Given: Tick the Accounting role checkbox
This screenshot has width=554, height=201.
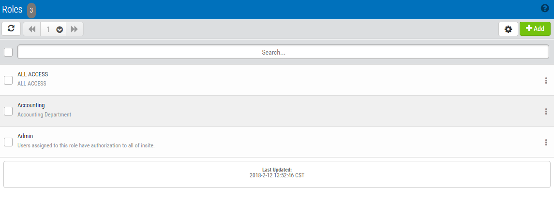Looking at the screenshot, I should click(x=8, y=111).
